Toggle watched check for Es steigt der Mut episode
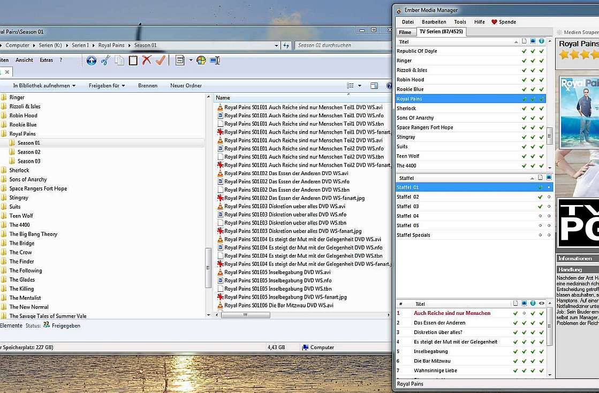Image resolution: width=599 pixels, height=393 pixels. point(542,342)
